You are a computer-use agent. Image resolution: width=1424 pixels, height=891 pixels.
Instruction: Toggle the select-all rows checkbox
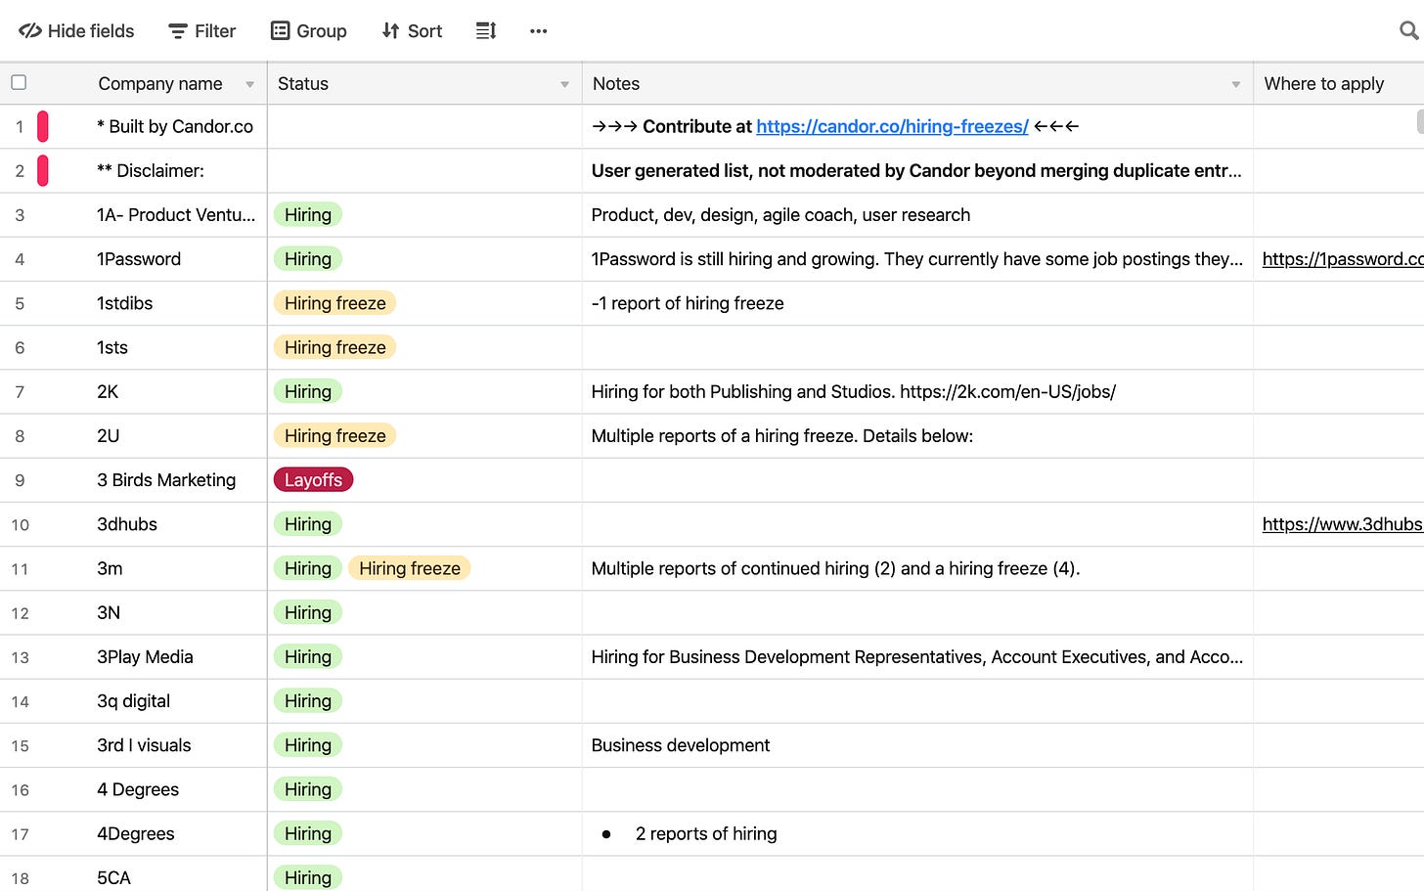19,83
